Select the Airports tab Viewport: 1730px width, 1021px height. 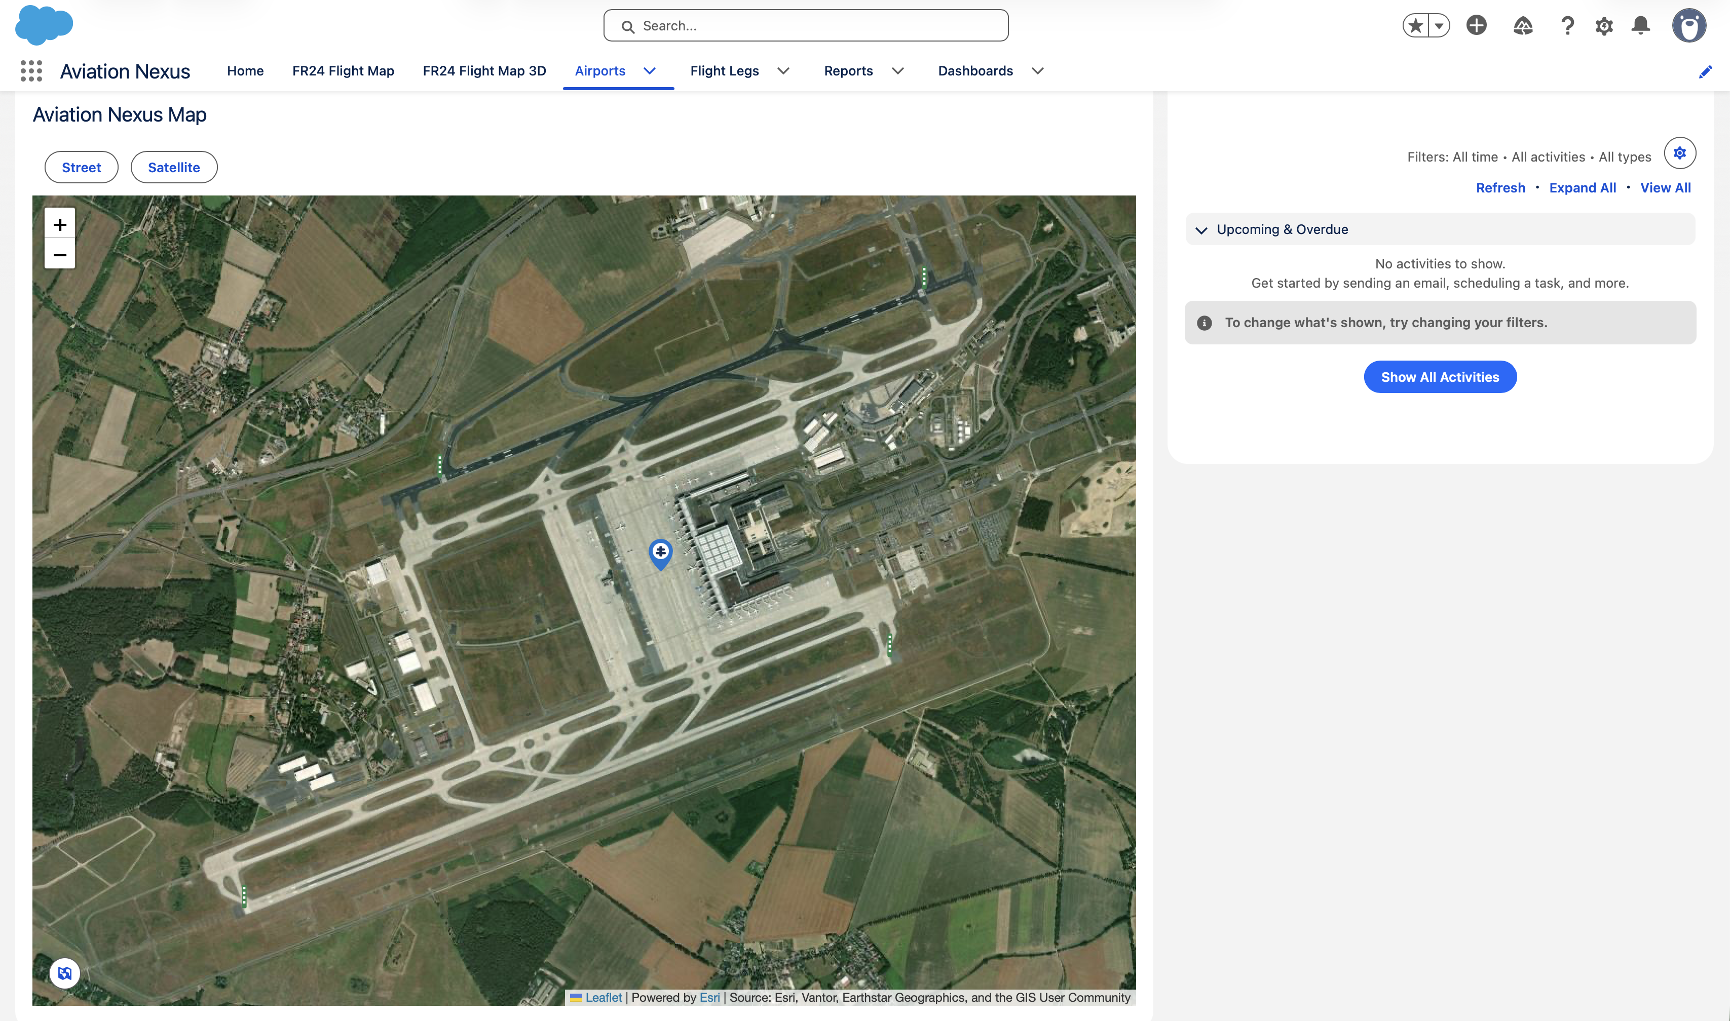[599, 71]
